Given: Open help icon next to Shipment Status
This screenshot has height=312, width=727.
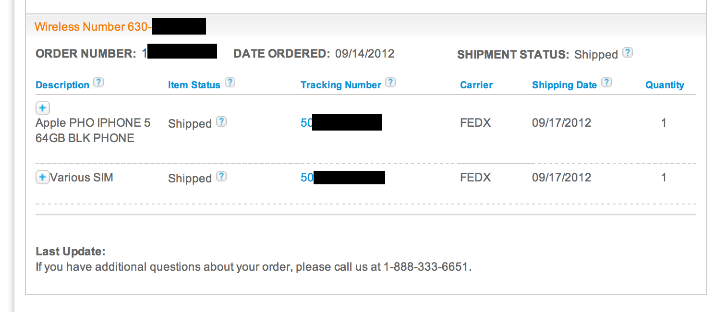Looking at the screenshot, I should pos(627,52).
